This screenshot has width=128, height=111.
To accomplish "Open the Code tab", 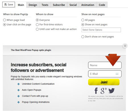I will pos(102,5).
